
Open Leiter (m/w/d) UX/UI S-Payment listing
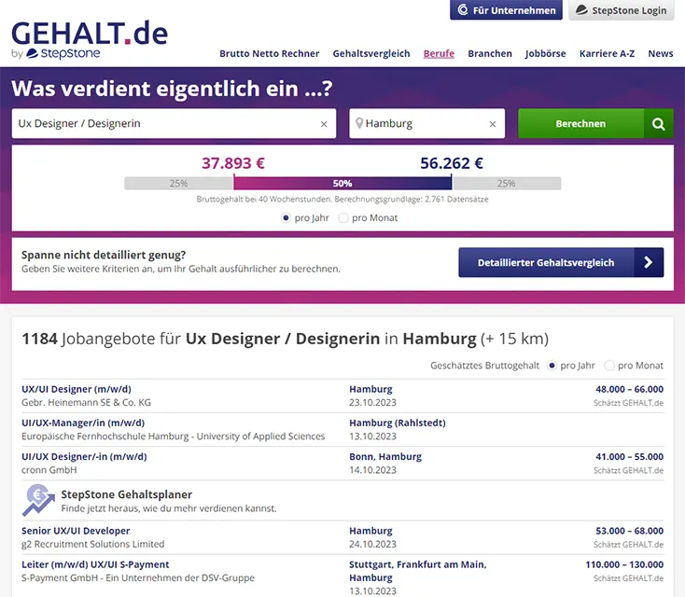tap(95, 564)
